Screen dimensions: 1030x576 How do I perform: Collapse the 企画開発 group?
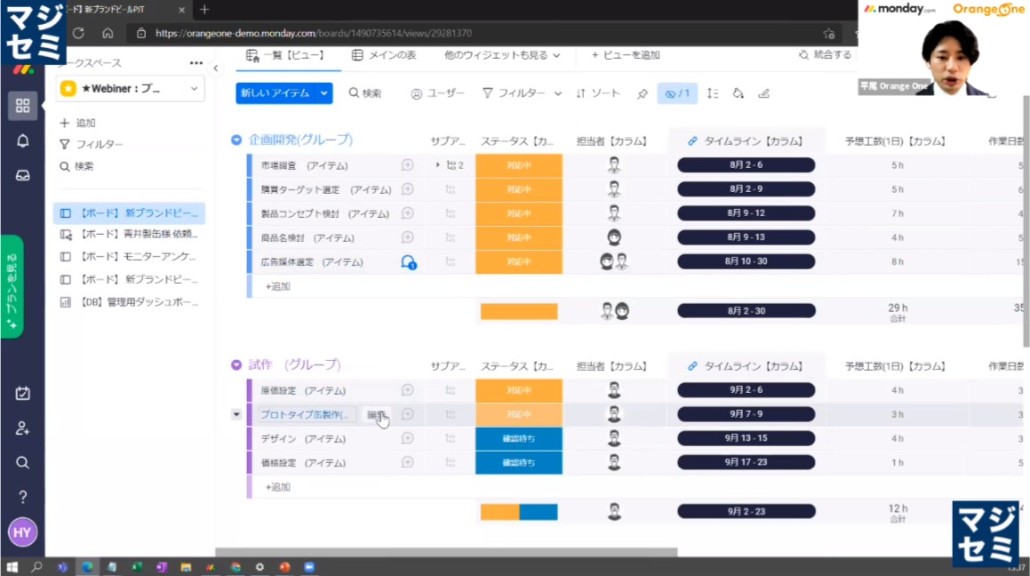click(x=236, y=140)
